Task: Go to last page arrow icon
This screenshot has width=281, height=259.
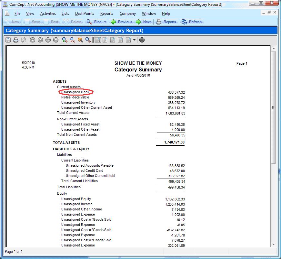Action: point(56,40)
